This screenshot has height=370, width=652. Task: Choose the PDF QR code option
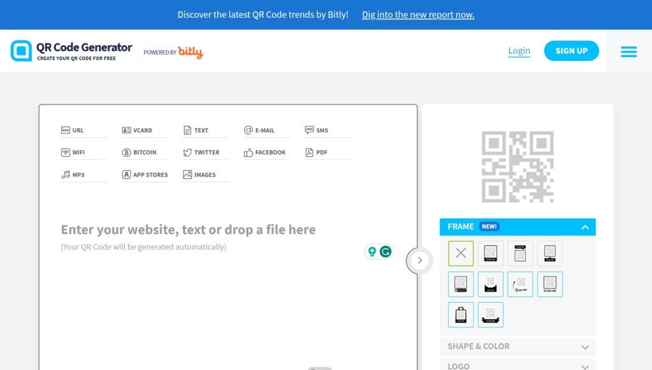pyautogui.click(x=325, y=152)
